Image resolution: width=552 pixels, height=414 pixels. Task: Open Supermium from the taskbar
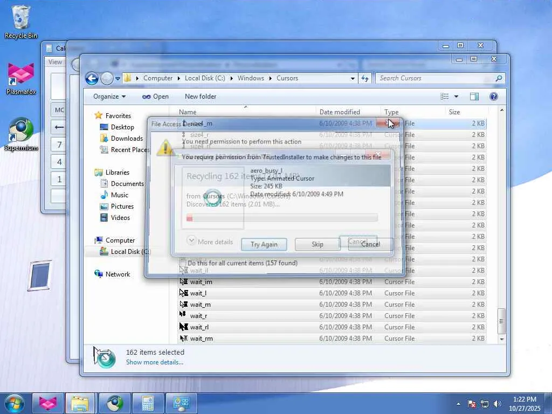click(115, 403)
